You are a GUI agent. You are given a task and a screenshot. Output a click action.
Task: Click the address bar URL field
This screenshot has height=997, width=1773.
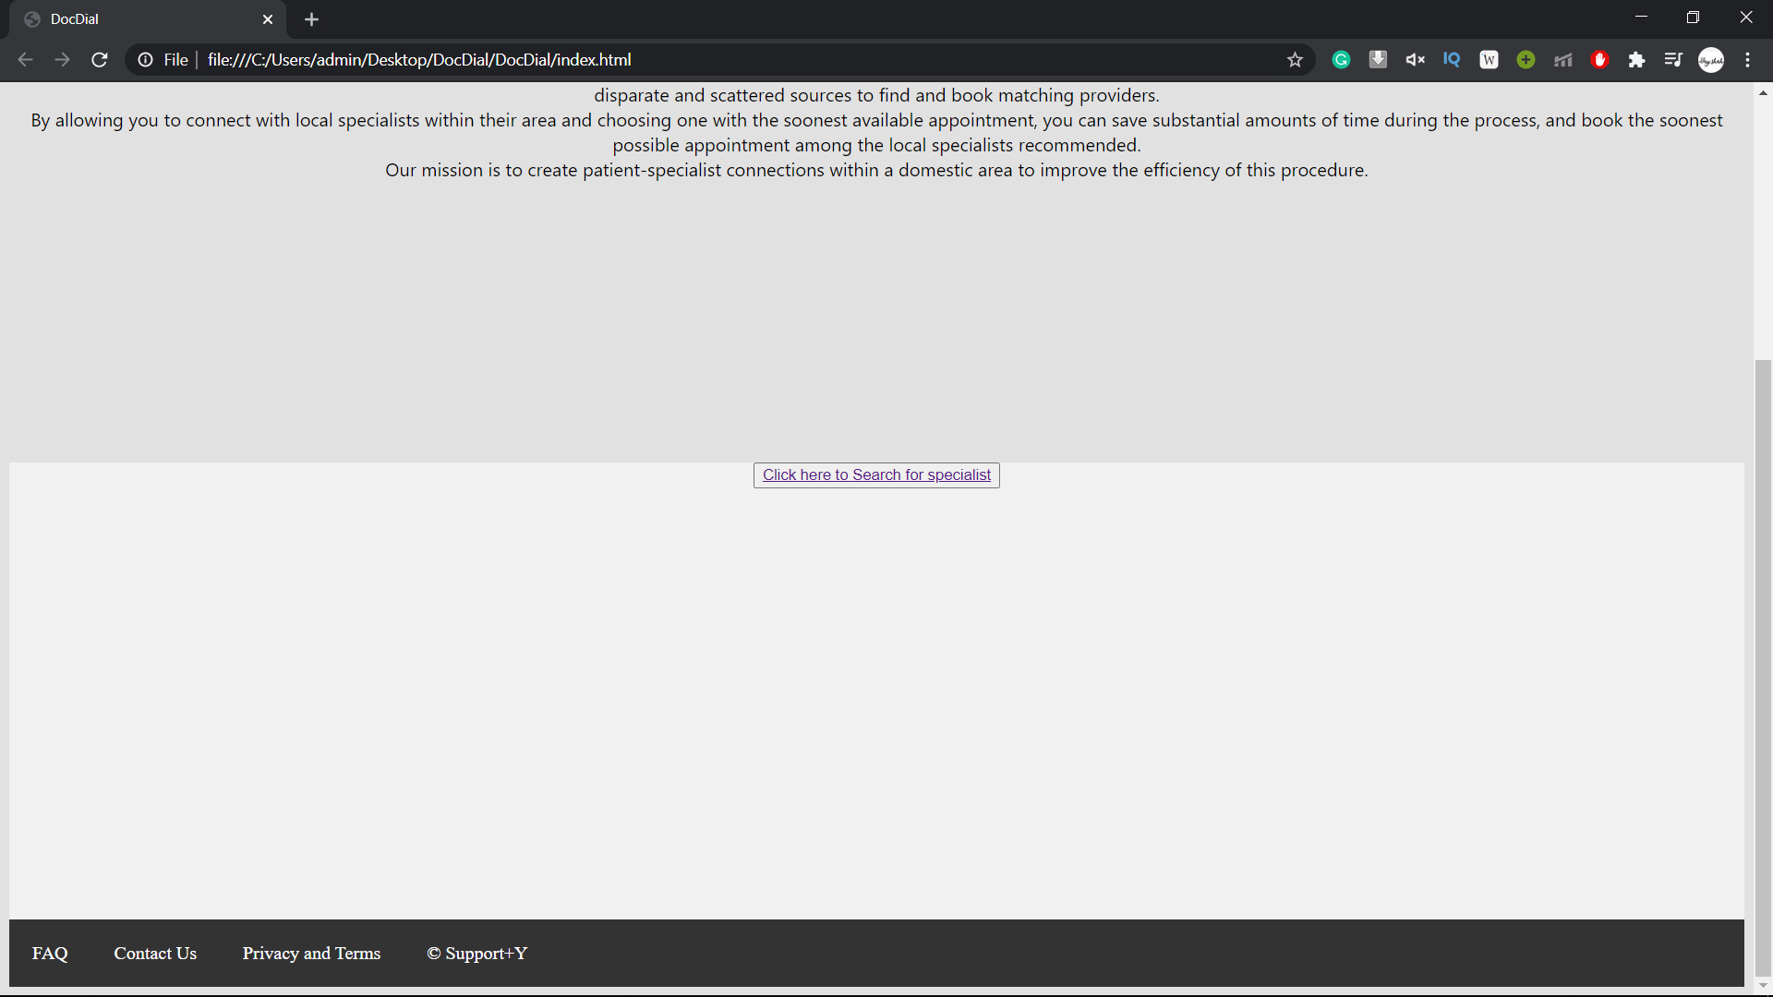click(x=646, y=60)
